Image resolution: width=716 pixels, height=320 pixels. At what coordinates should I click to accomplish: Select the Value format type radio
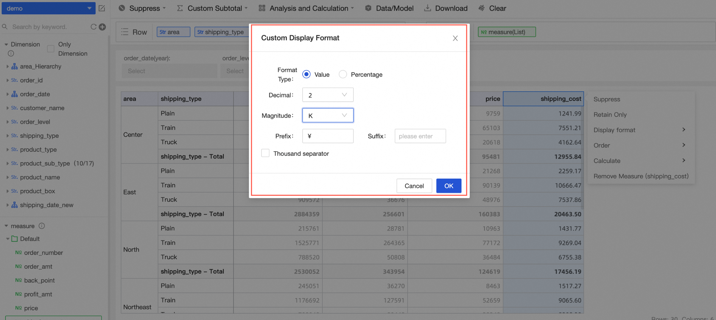[x=307, y=74]
